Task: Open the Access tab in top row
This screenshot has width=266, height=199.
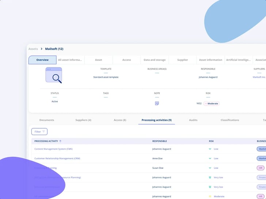Action: [126, 60]
